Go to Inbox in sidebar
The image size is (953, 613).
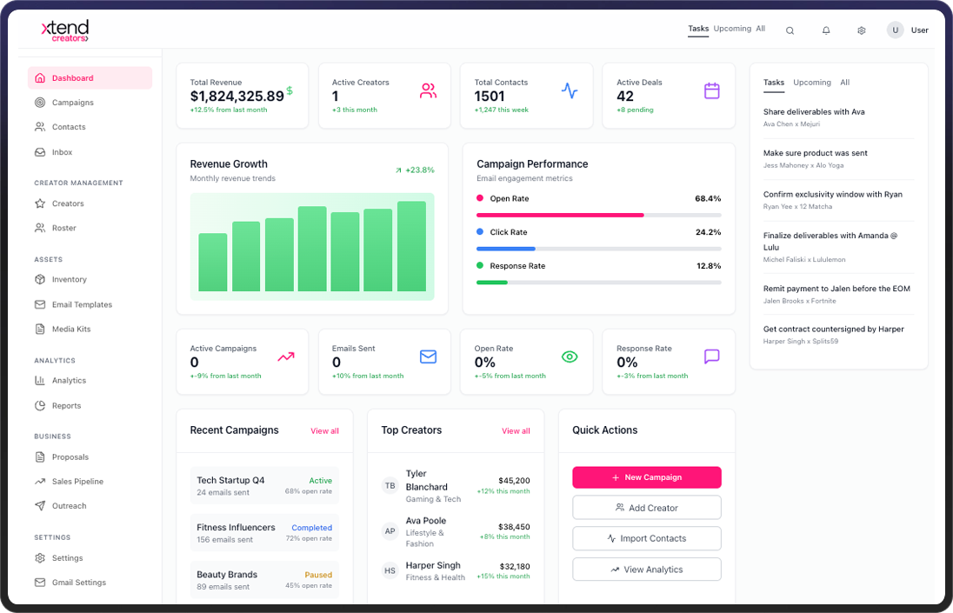coord(62,152)
